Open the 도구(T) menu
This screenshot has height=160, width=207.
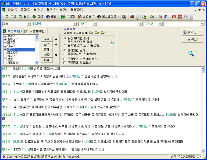(52, 9)
